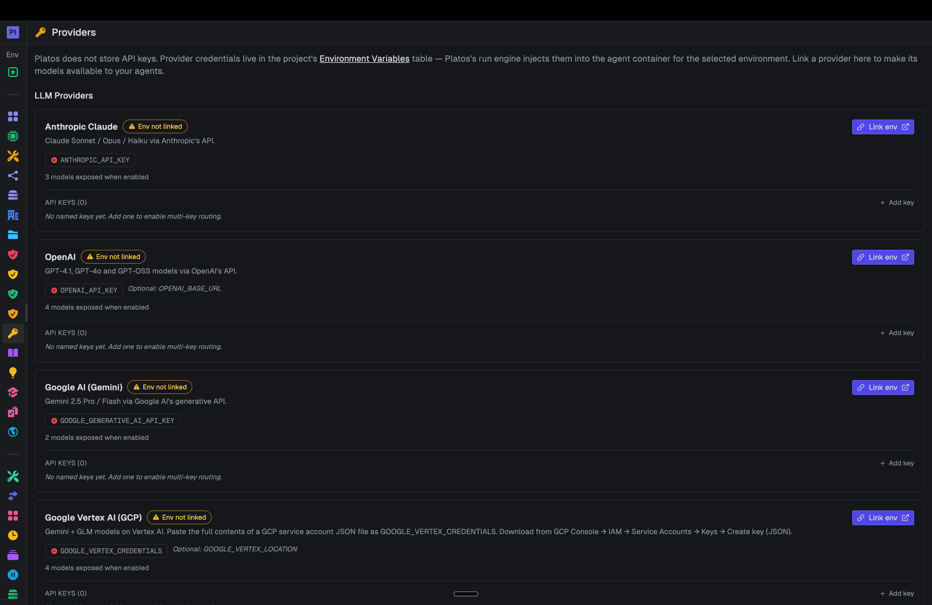932x605 pixels.
Task: Click the purple share nodes icon
Action: [13, 176]
